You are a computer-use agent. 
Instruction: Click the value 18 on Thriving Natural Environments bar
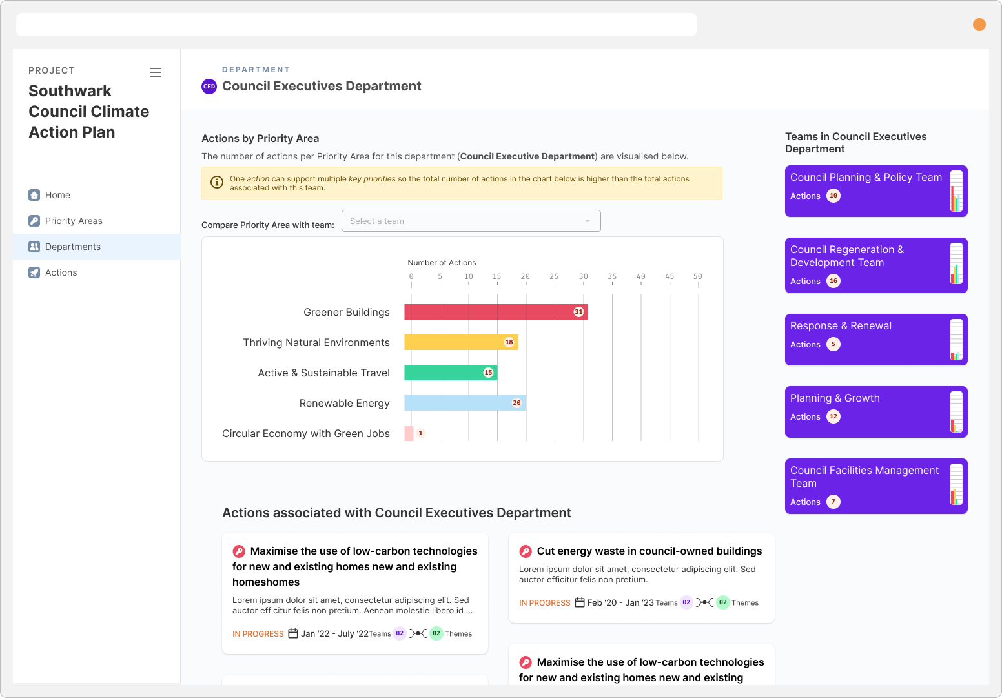[x=509, y=342]
